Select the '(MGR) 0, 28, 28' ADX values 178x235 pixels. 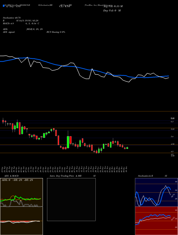point(35,29)
